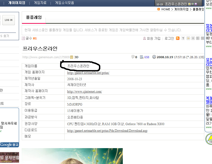Open the www.cjinternet.com link
The image size is (212, 164).
[84, 92]
